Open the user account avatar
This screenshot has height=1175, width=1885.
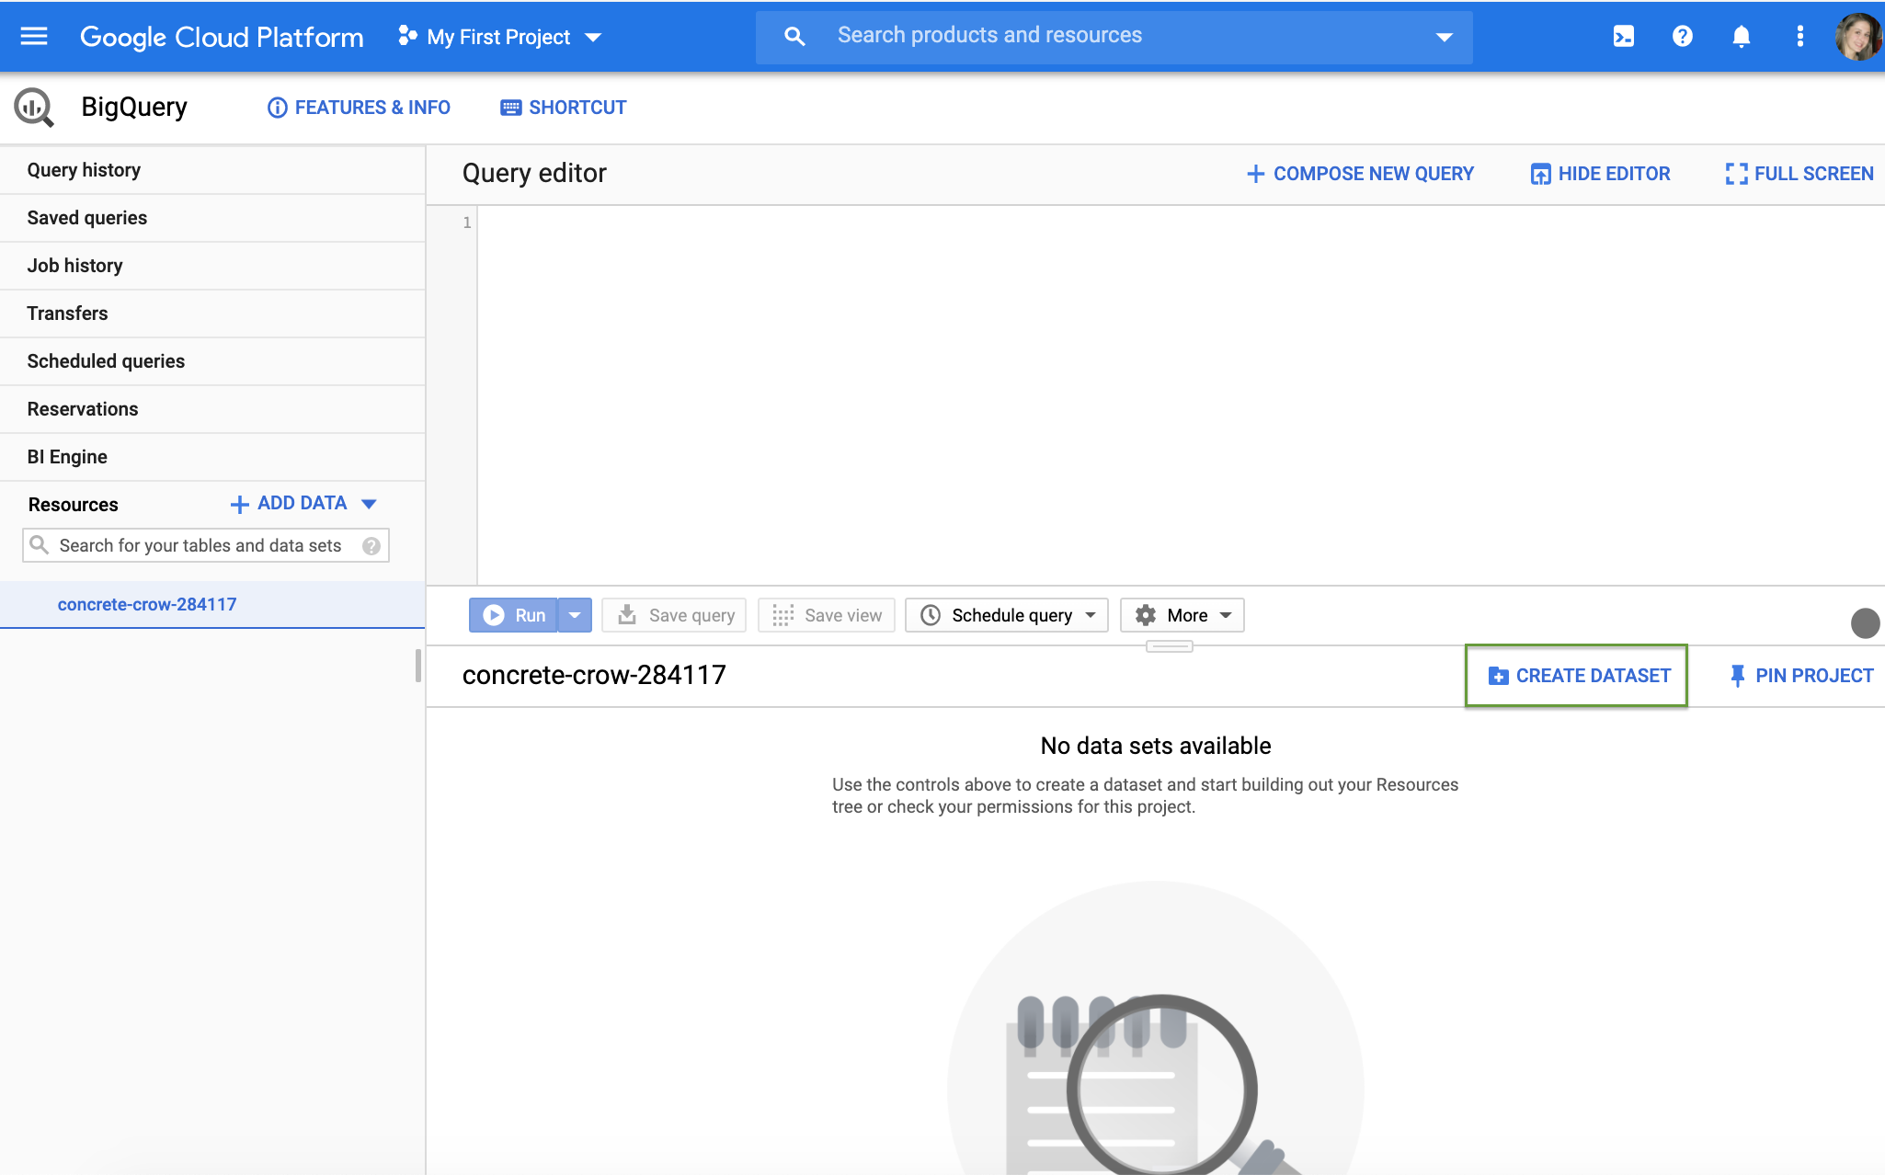1857,37
